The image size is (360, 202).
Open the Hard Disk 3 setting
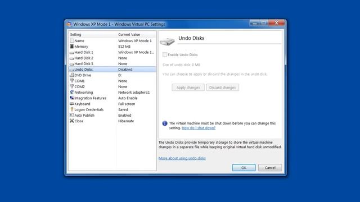(112, 63)
